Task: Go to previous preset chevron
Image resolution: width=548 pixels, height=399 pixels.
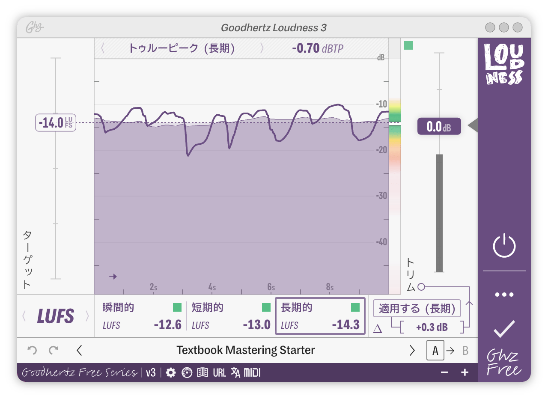Action: pyautogui.click(x=79, y=351)
